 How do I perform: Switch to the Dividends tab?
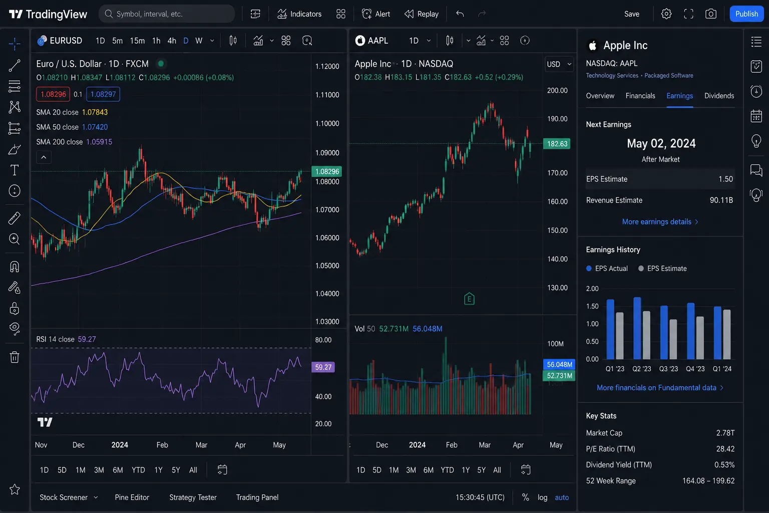(x=719, y=96)
